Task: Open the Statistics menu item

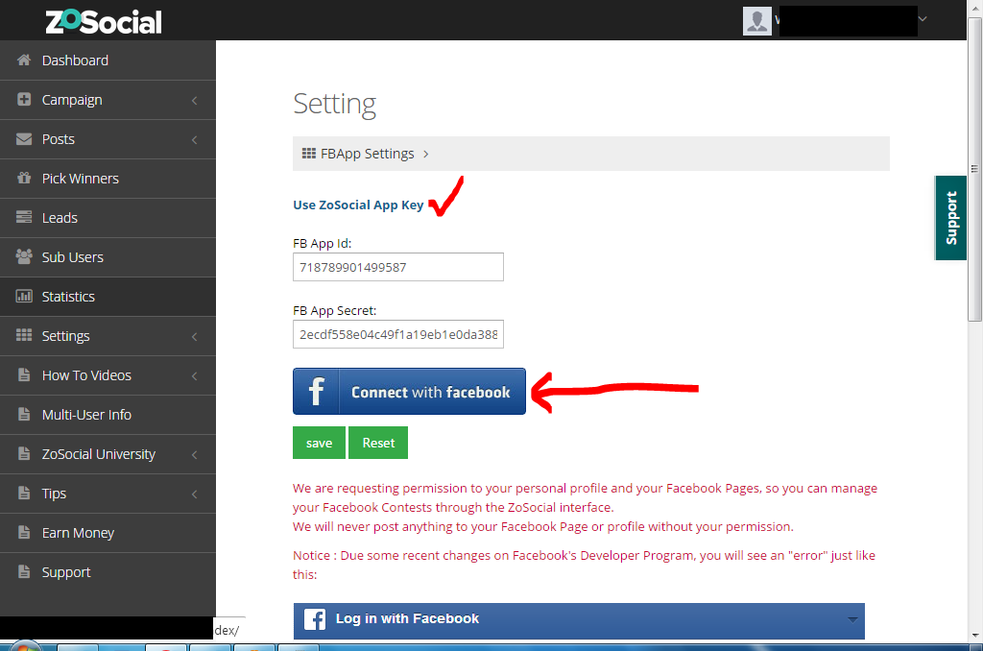Action: (108, 296)
